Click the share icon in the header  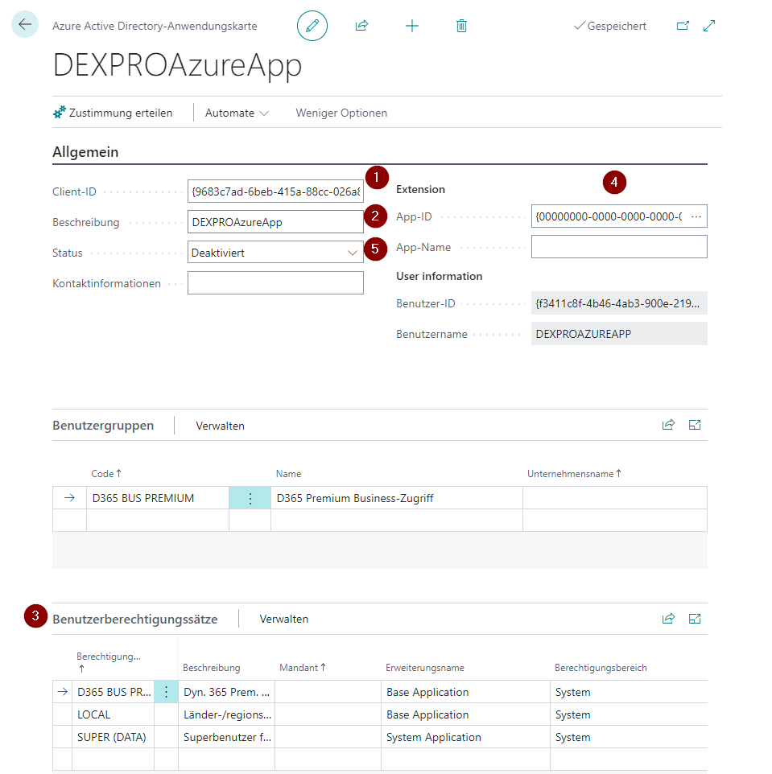coord(361,26)
